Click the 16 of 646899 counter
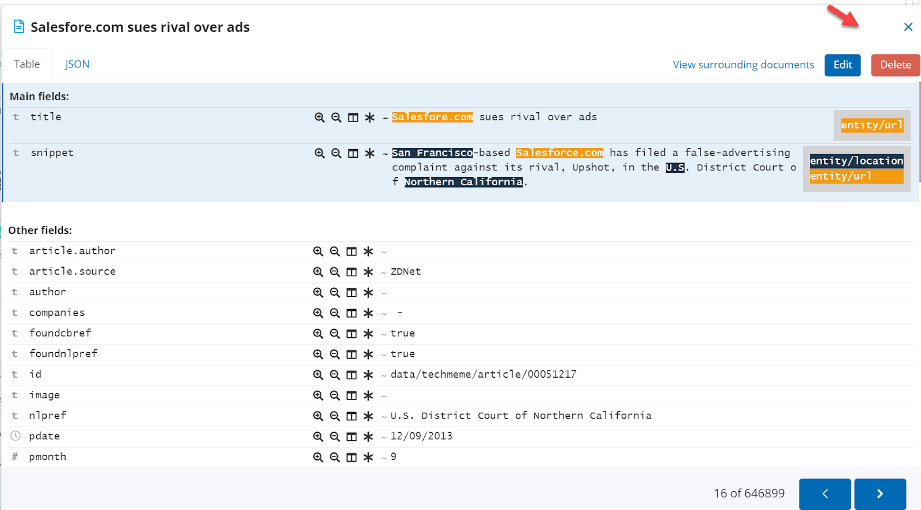Screen dimensions: 921x510 click(x=749, y=493)
